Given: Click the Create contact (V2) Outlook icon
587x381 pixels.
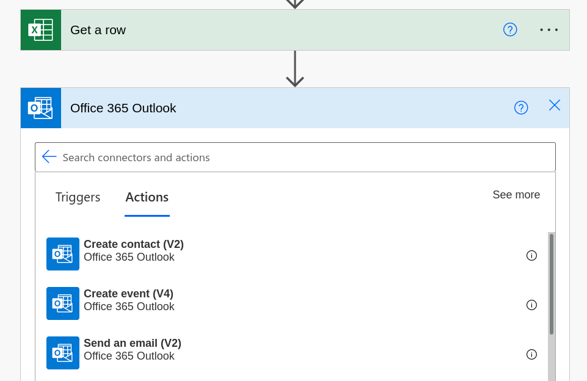Looking at the screenshot, I should 63,254.
